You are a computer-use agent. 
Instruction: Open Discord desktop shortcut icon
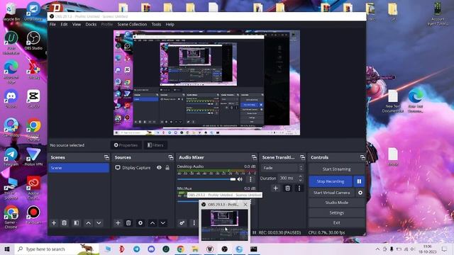11,99
